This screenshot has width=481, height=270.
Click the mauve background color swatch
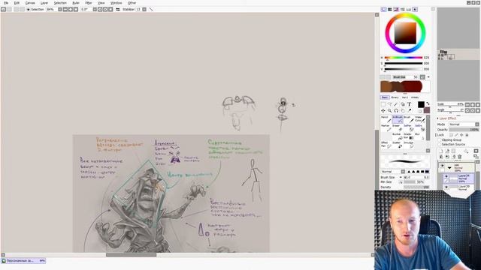click(427, 110)
